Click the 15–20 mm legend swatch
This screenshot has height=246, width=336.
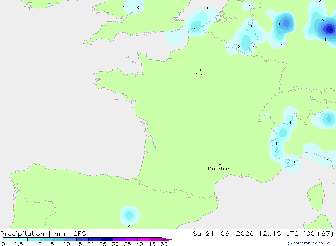coord(83,239)
